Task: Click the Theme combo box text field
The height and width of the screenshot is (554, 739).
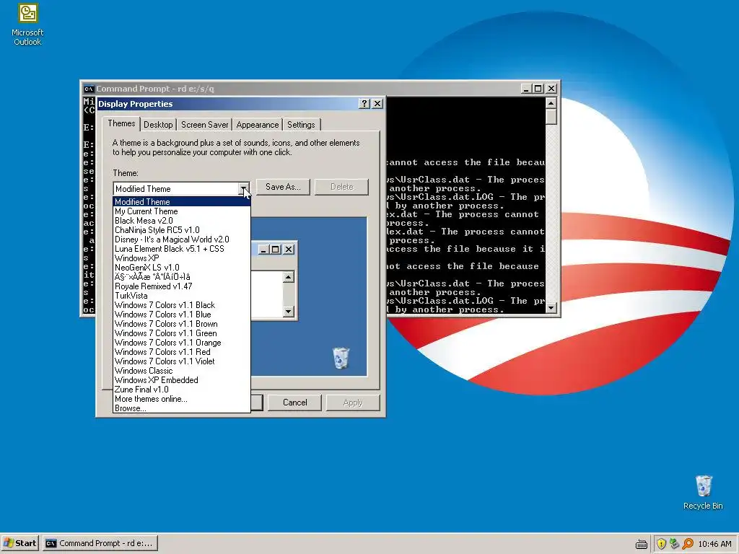Action: tap(176, 189)
